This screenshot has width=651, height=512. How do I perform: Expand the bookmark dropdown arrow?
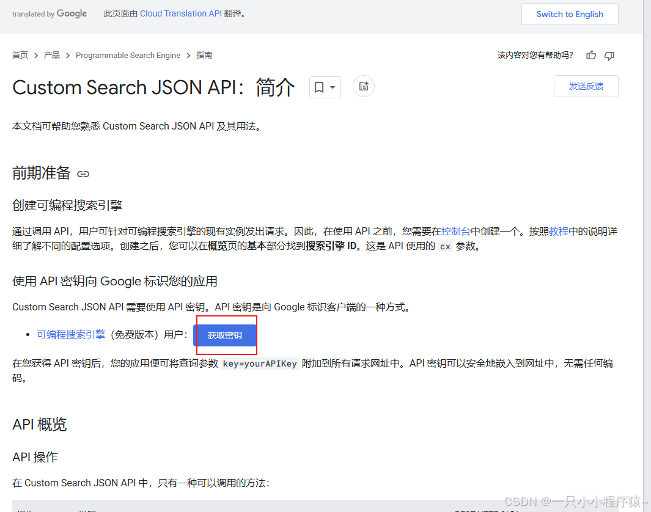coord(333,87)
